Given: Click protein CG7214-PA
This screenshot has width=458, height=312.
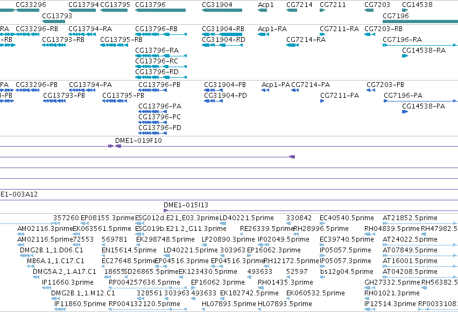Looking at the screenshot, I should click(295, 90).
